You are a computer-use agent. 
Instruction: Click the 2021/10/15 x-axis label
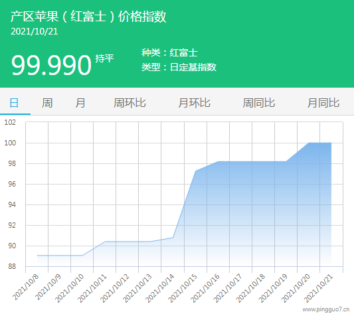(x=183, y=288)
